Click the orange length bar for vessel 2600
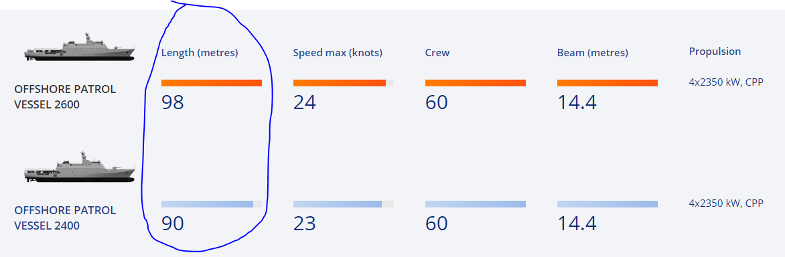 (211, 83)
